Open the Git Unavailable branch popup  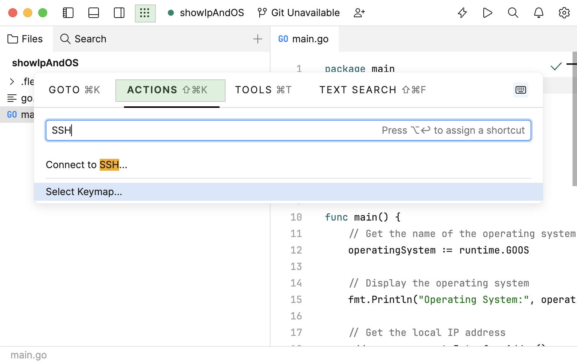coord(299,12)
